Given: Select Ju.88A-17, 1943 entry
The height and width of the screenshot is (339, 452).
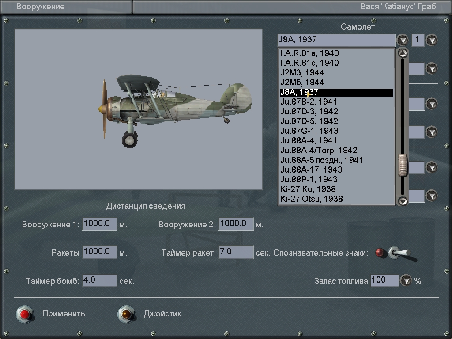Looking at the screenshot, I should pos(336,170).
